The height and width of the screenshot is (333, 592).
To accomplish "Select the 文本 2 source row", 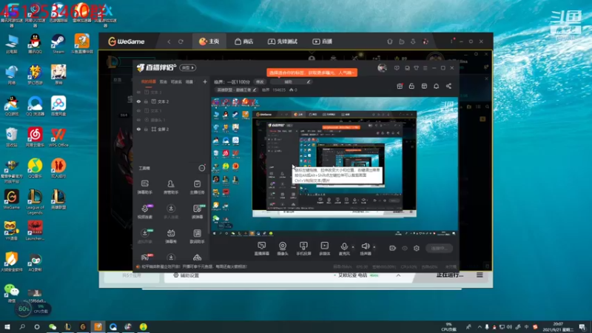I will tap(171, 101).
